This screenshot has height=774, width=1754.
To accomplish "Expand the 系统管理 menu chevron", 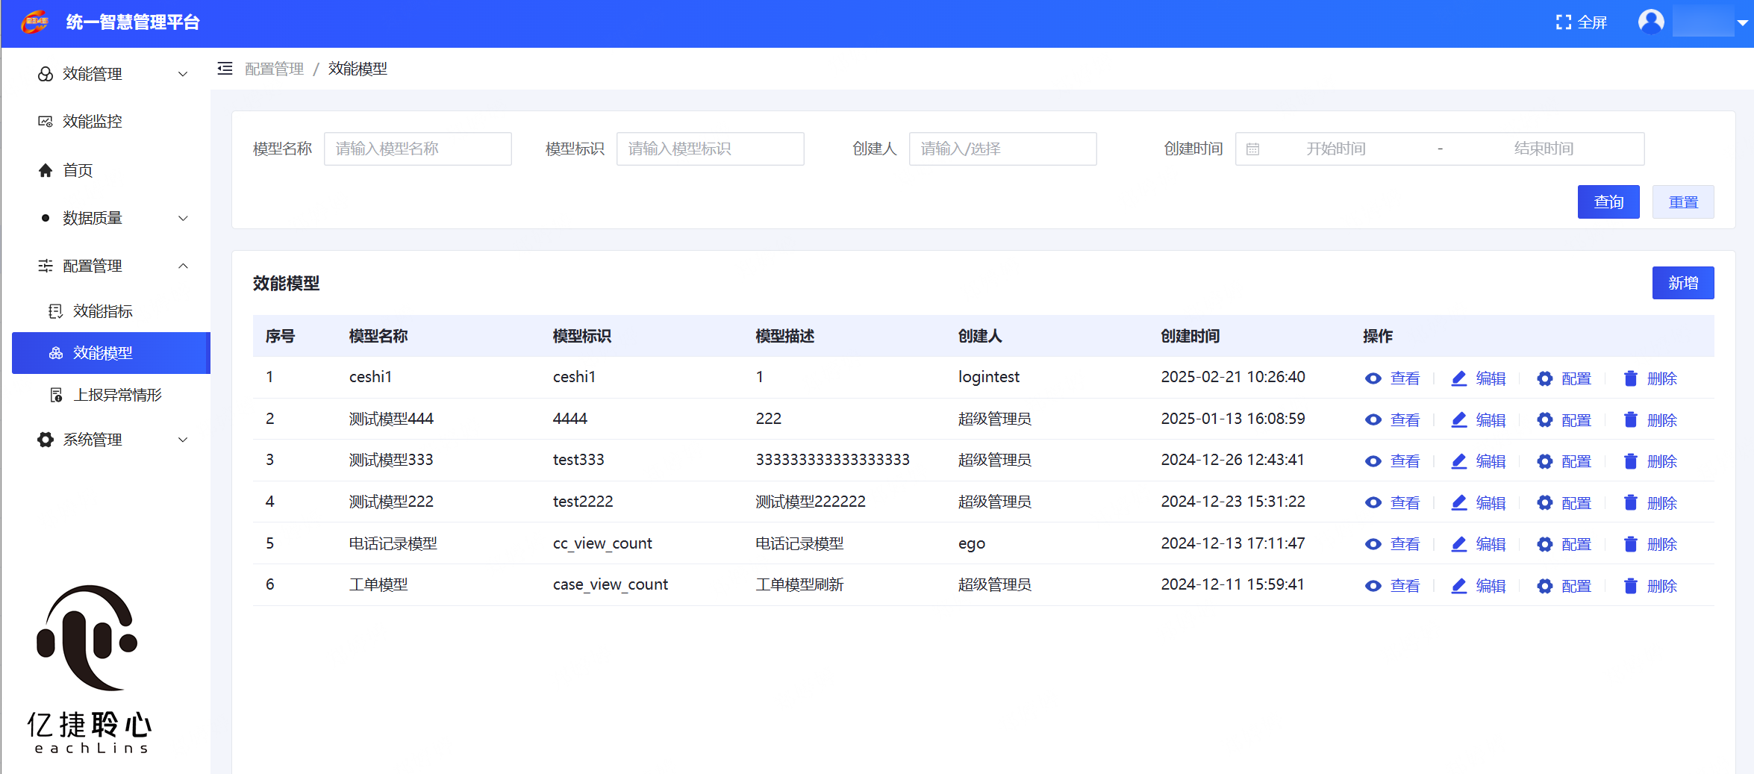I will click(x=183, y=440).
